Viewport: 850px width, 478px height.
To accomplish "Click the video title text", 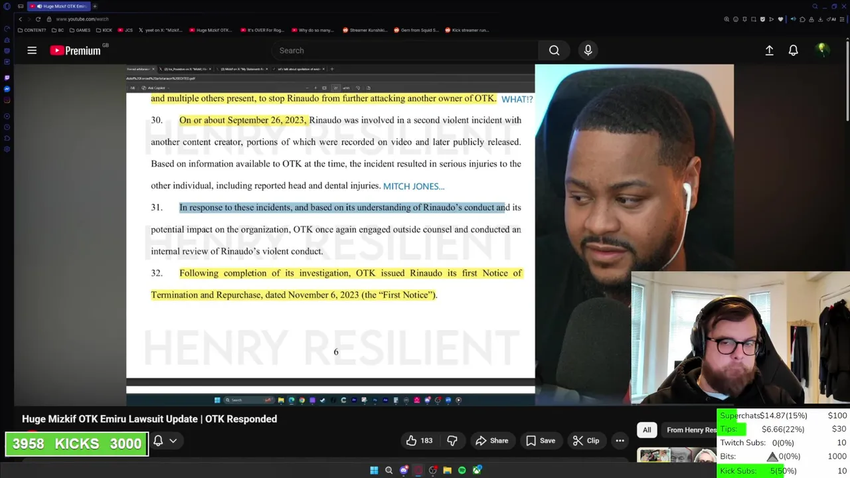I will [x=149, y=419].
